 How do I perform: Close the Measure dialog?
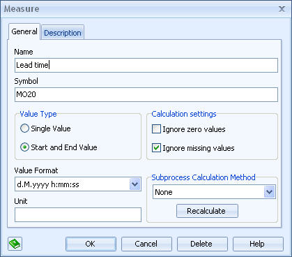coord(282,9)
